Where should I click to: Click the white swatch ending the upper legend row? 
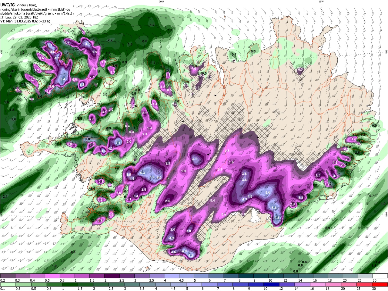click(x=380, y=276)
